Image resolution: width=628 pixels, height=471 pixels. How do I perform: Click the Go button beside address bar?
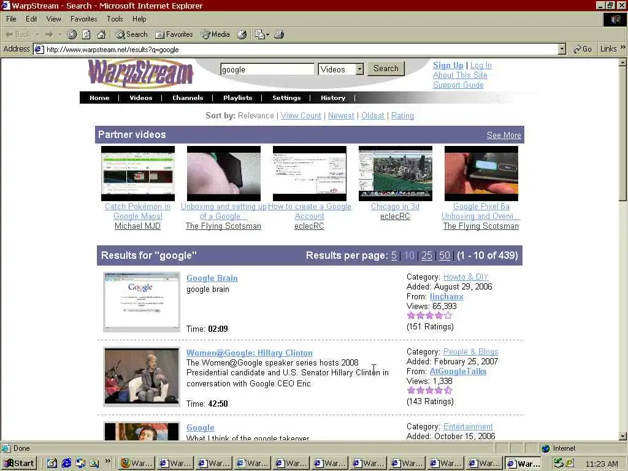click(583, 49)
